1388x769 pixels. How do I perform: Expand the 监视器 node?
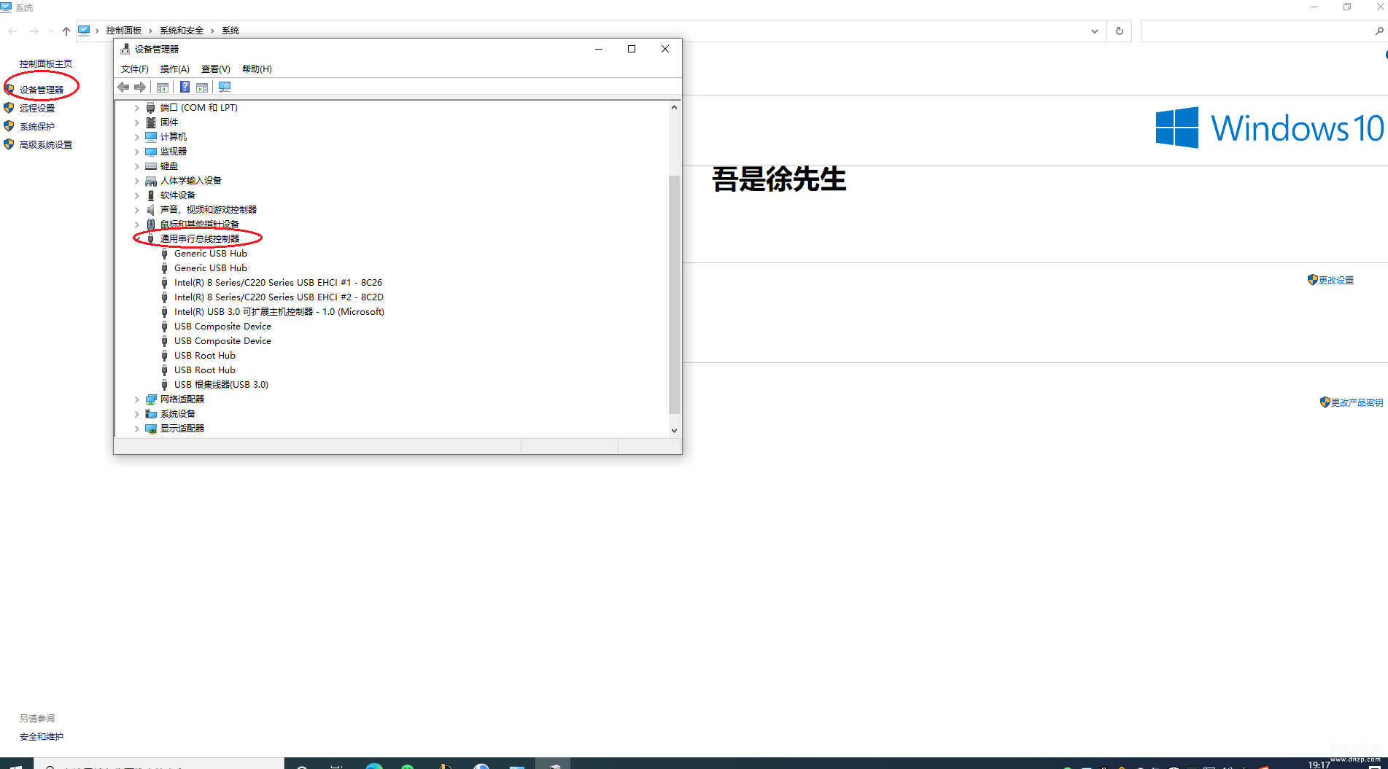pos(136,152)
